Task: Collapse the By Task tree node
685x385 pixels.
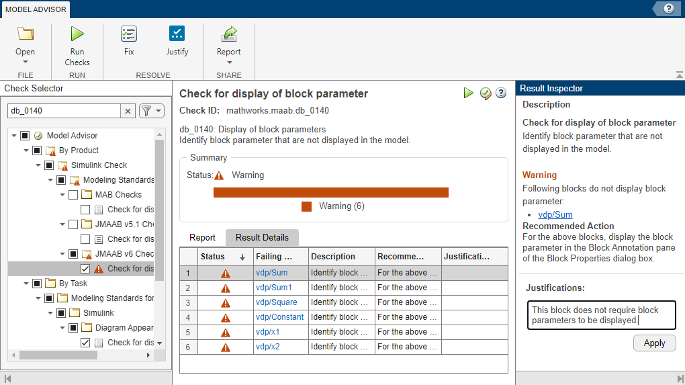Action: [27, 284]
